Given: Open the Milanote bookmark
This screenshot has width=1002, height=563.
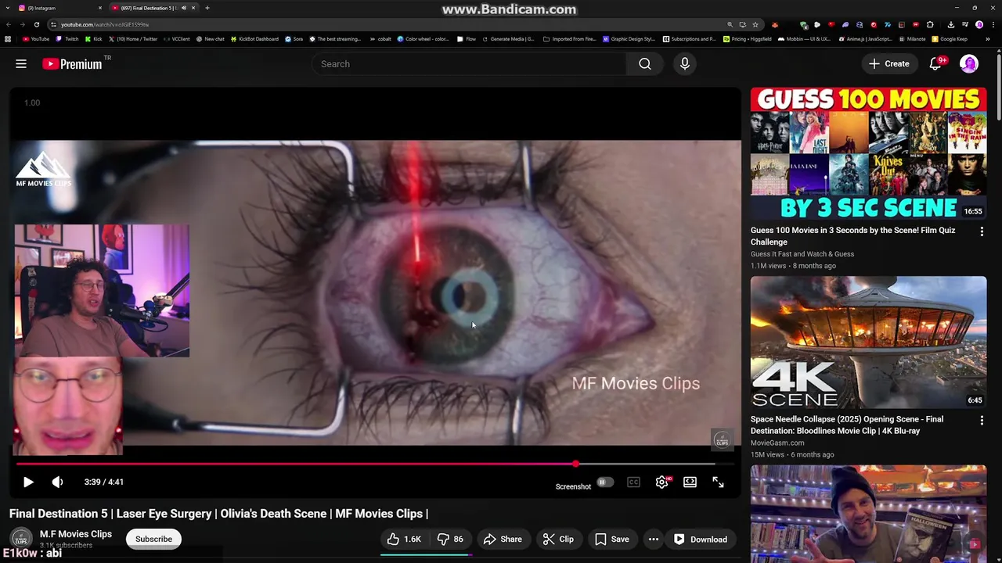Looking at the screenshot, I should pyautogui.click(x=911, y=39).
